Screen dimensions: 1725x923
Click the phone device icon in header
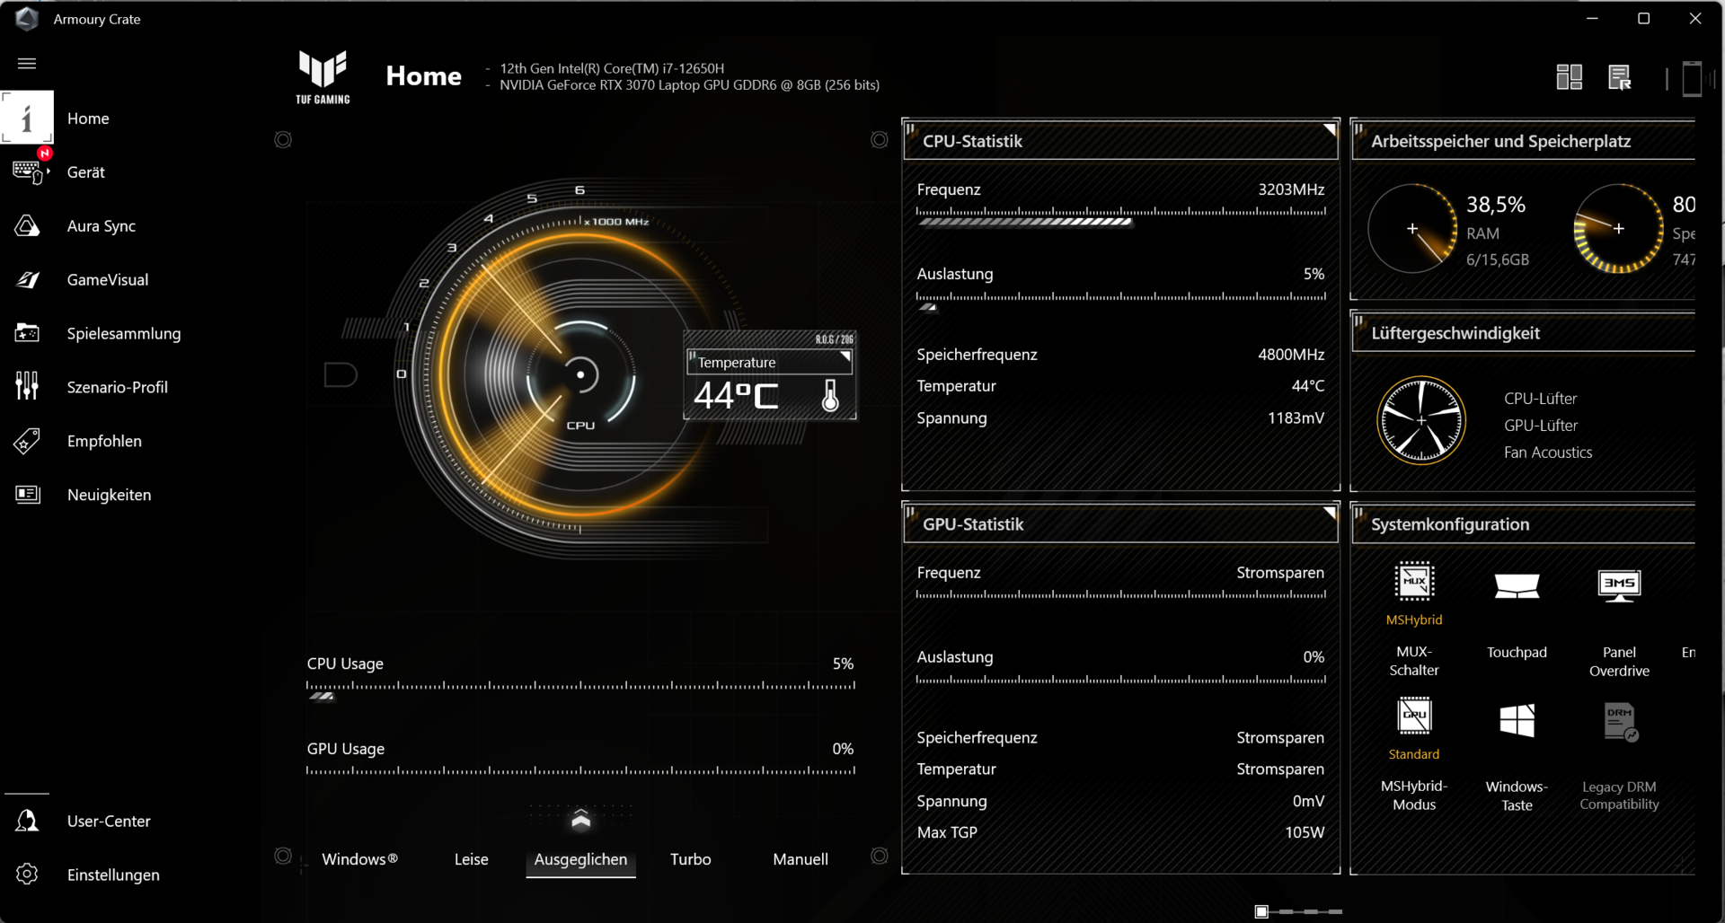pyautogui.click(x=1692, y=78)
